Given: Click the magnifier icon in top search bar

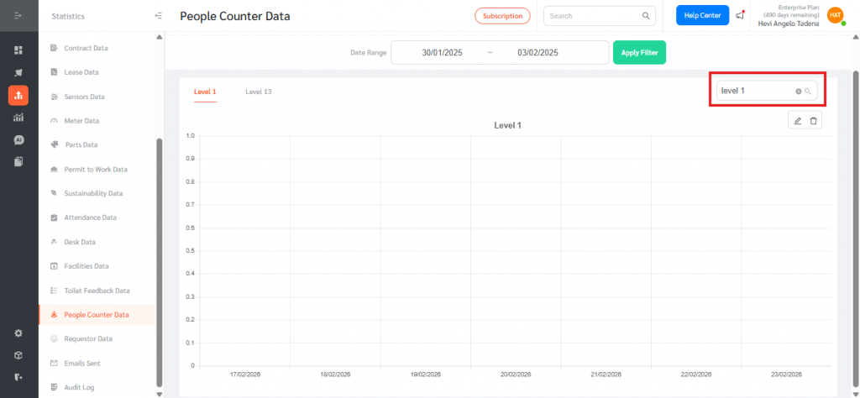Looking at the screenshot, I should pos(646,15).
